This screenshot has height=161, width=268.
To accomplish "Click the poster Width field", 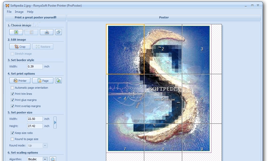I will coord(35,119).
